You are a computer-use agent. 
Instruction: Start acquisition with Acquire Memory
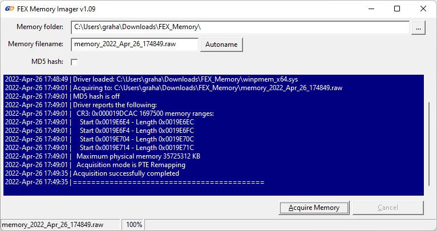(314, 208)
